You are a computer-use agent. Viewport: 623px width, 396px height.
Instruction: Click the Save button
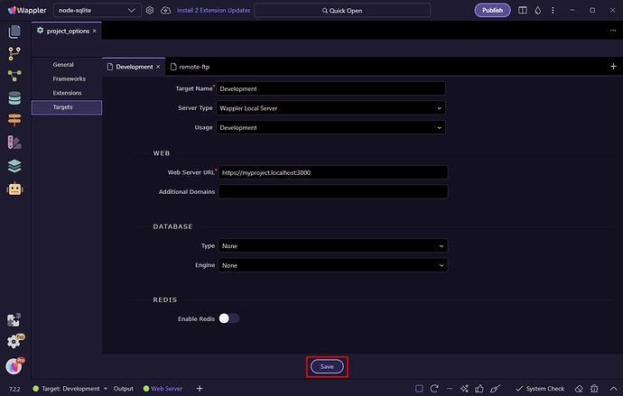[328, 366]
